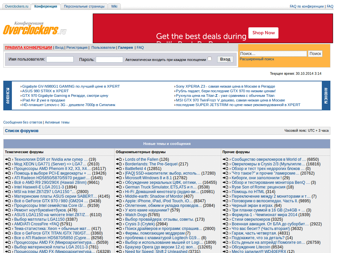Open latest-post icon beside 'Watch Dogs'

click(x=119, y=215)
